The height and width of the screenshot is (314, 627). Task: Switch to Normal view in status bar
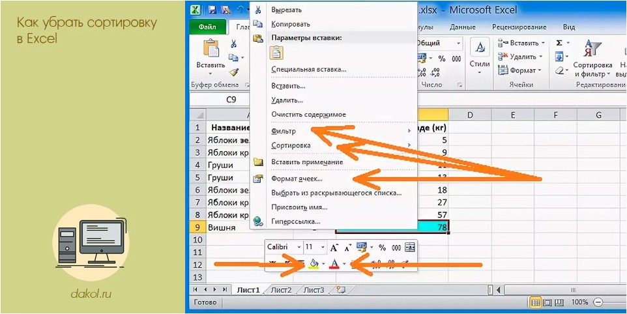pos(536,302)
